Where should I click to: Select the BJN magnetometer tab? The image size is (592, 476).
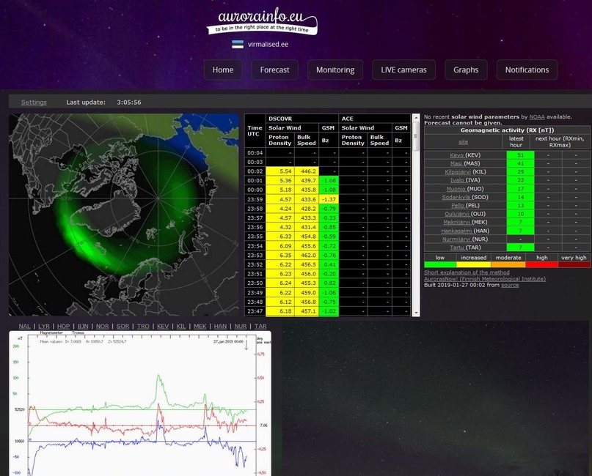tap(83, 327)
